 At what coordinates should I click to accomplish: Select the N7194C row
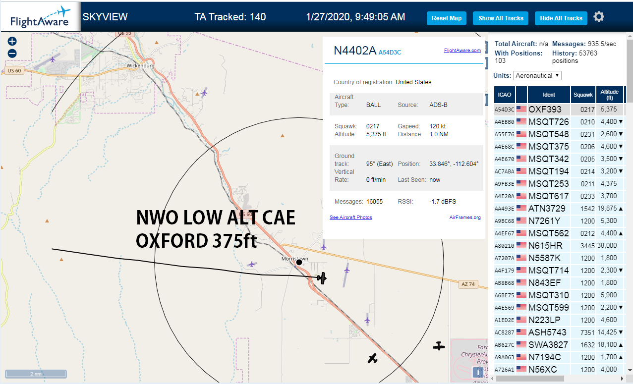click(x=559, y=357)
